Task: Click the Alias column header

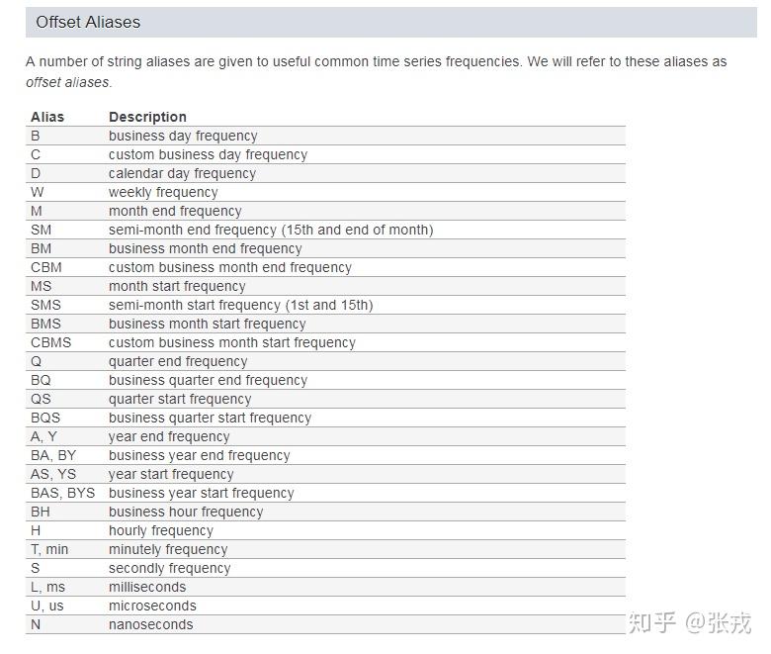Action: [x=47, y=117]
